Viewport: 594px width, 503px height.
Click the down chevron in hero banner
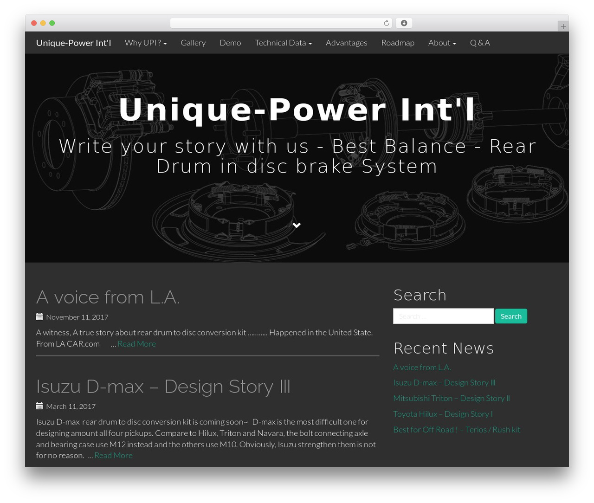tap(297, 226)
